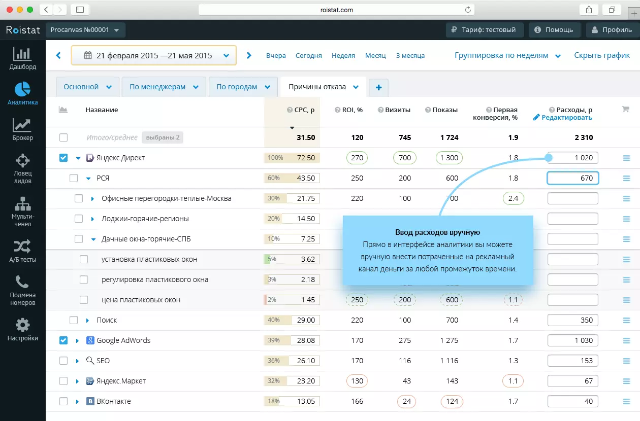Viewport: 640px width, 421px height.
Task: Click the shopping cart column icon
Action: [625, 109]
